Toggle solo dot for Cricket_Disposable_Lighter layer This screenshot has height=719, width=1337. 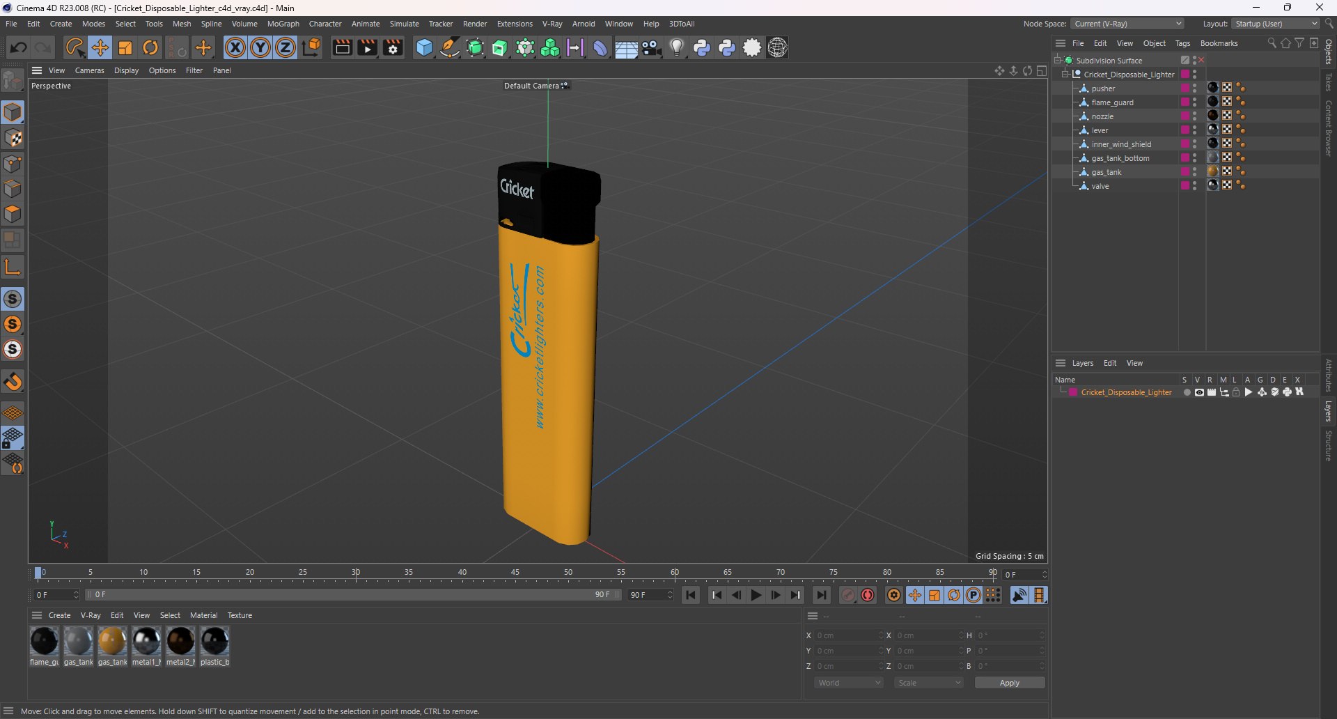(x=1187, y=392)
